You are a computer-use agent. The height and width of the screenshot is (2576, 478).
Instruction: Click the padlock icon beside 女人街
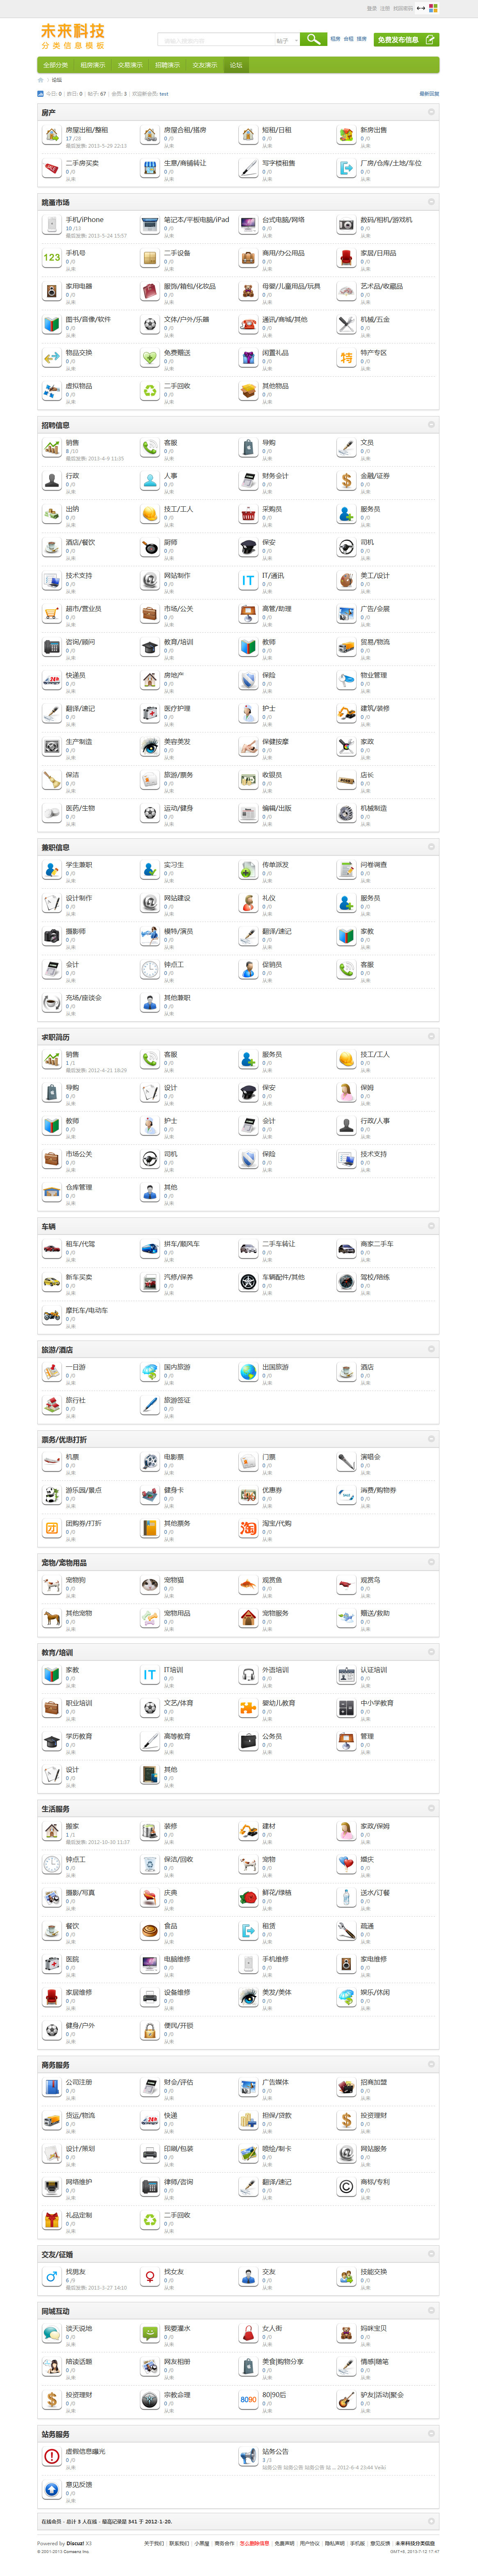pyautogui.click(x=248, y=2334)
